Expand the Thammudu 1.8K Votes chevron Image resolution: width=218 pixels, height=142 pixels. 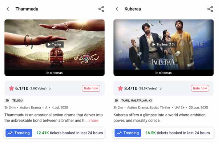tap(50, 89)
